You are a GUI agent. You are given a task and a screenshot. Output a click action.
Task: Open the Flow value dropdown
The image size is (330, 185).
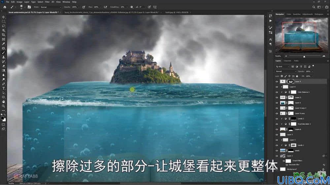(101, 7)
